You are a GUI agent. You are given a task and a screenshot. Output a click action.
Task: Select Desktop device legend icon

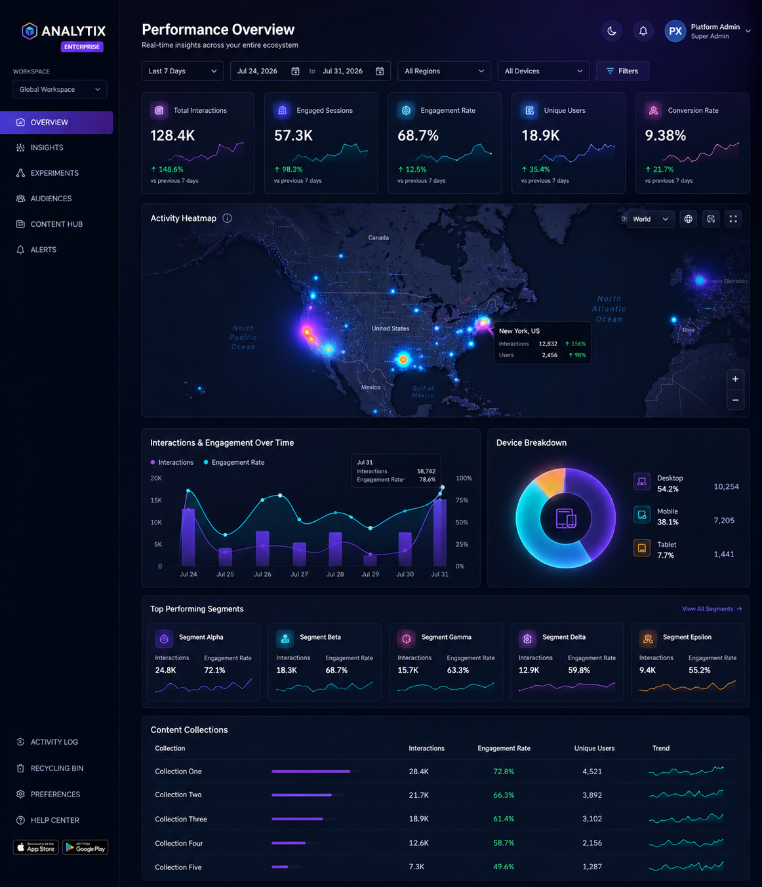642,481
